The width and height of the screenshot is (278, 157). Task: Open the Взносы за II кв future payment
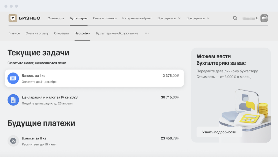[94, 141]
